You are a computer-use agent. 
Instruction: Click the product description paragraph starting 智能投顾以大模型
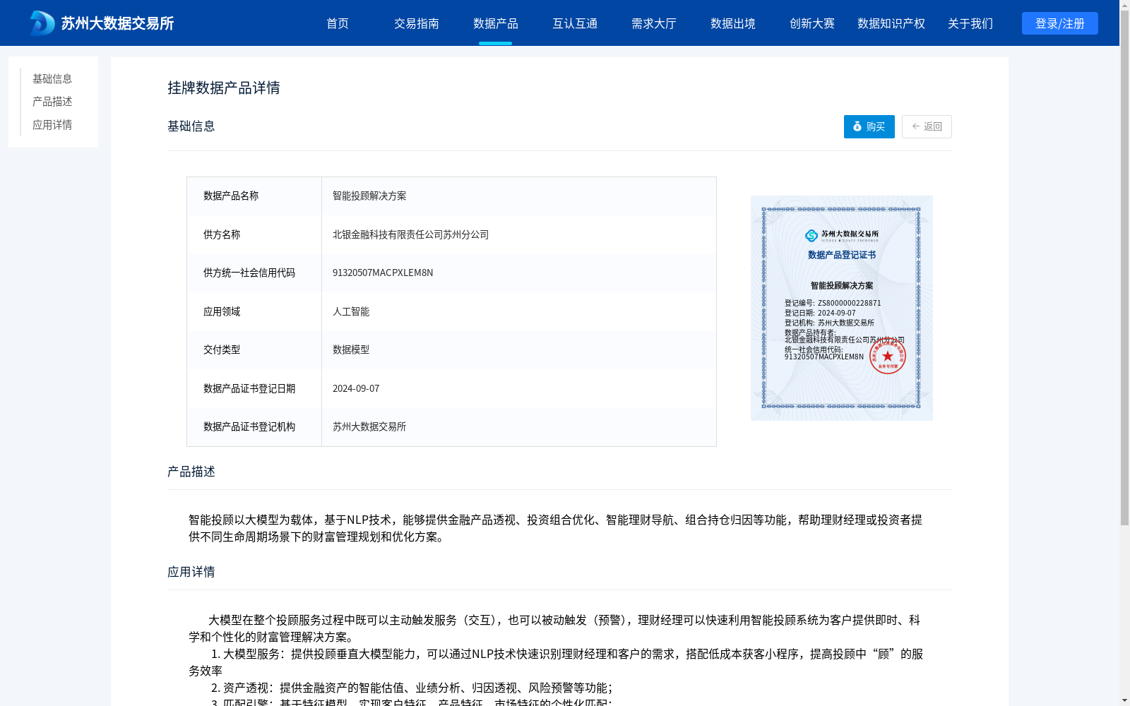click(x=555, y=528)
